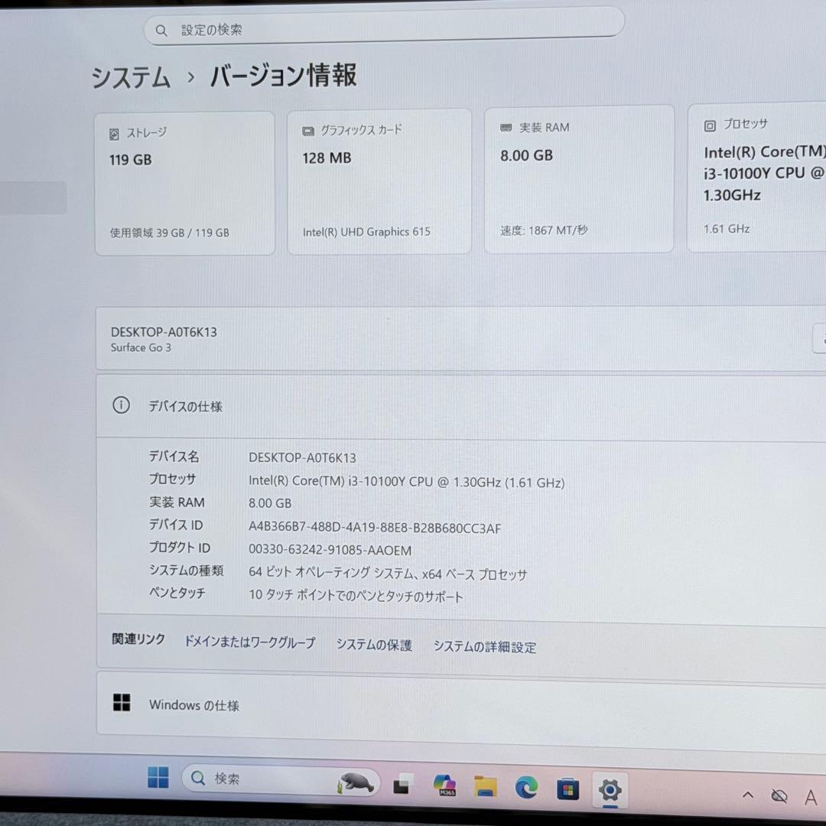This screenshot has height=826, width=826.
Task: Go back to システム breadcrumb
Action: [132, 77]
